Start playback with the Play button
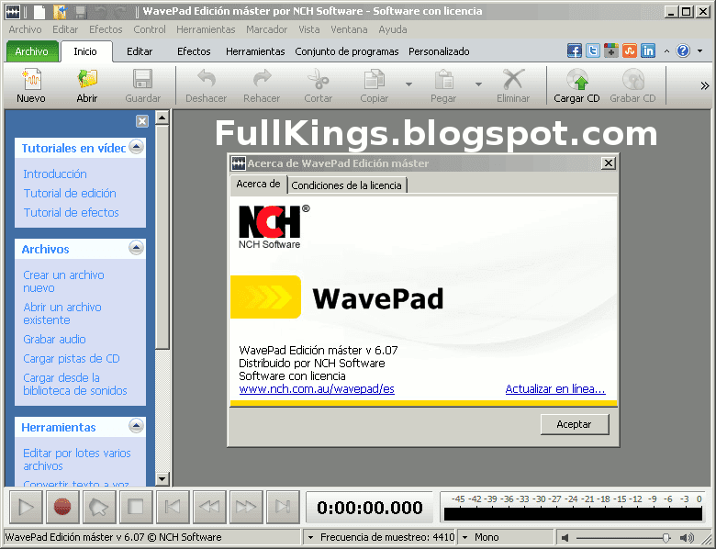This screenshot has height=549, width=716. tap(26, 507)
